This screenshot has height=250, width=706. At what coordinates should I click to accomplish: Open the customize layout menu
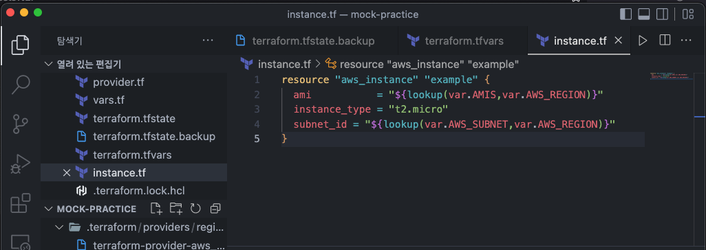(687, 14)
